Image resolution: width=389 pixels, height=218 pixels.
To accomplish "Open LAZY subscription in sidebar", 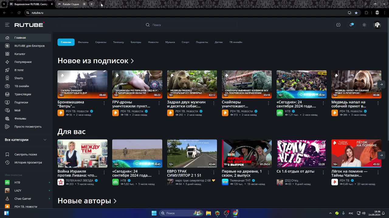I will click(26, 190).
